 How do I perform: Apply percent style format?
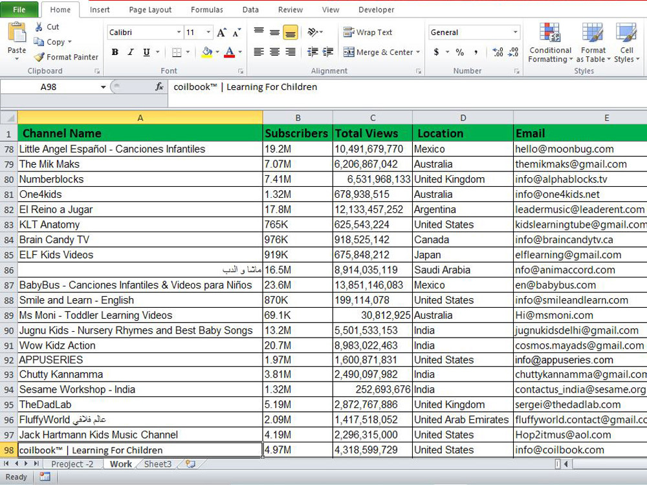(x=459, y=52)
